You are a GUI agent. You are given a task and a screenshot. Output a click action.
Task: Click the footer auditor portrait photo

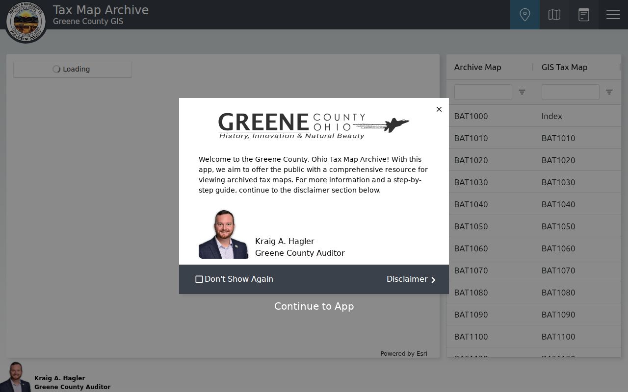tap(16, 377)
